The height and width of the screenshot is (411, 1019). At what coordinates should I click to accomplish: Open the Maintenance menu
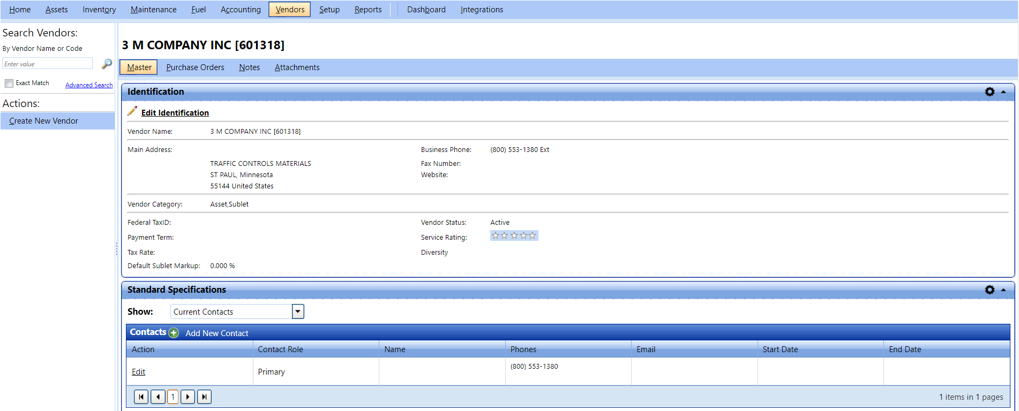[153, 10]
